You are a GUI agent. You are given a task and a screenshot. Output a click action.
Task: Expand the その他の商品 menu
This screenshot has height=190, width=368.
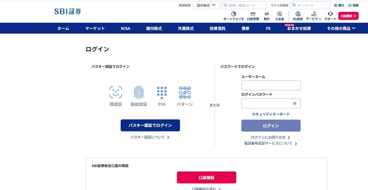[341, 28]
